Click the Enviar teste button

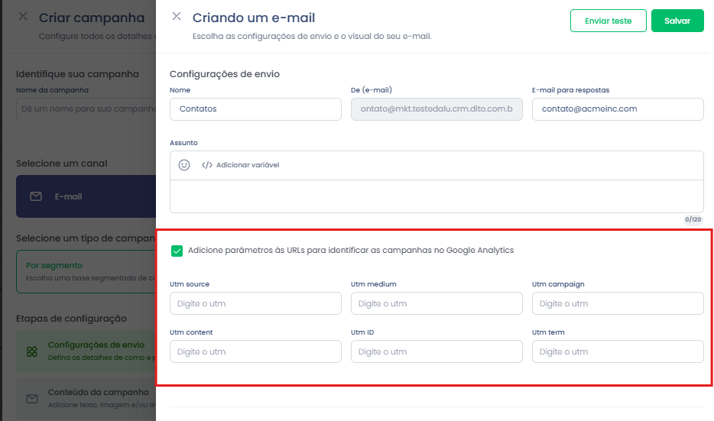pos(608,21)
